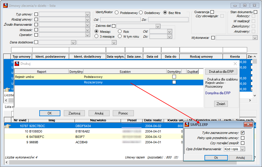
Task: Enable the Wniosek filter checkbox
Action: [x=36, y=30]
